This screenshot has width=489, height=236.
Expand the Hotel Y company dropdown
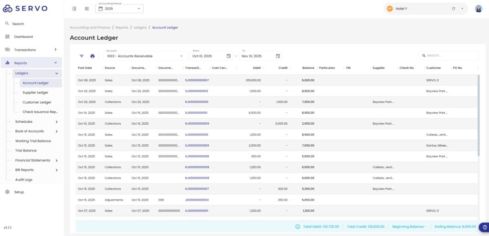pos(462,9)
